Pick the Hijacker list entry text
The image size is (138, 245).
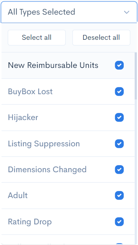pos(23,117)
